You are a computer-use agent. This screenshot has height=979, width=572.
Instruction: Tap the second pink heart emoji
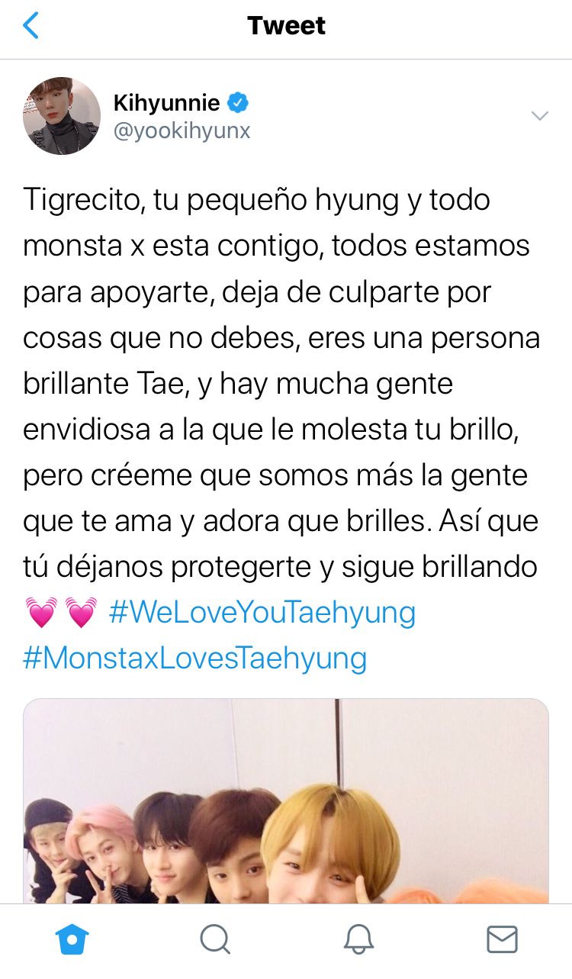(x=82, y=613)
